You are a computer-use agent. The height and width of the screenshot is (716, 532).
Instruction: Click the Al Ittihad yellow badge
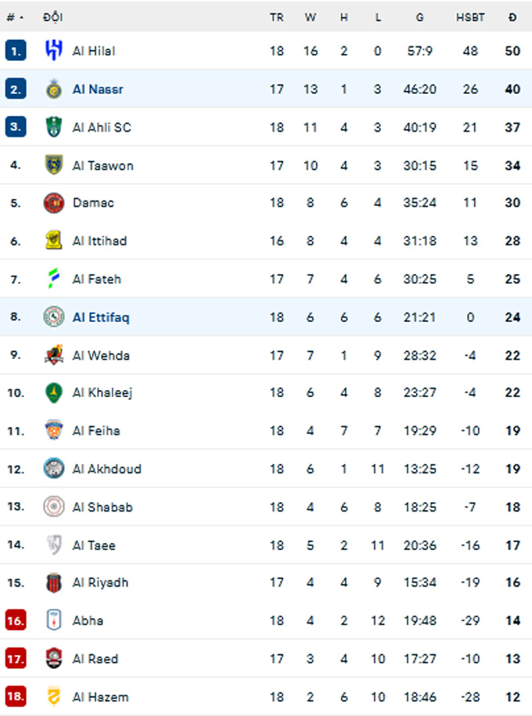[x=54, y=240]
